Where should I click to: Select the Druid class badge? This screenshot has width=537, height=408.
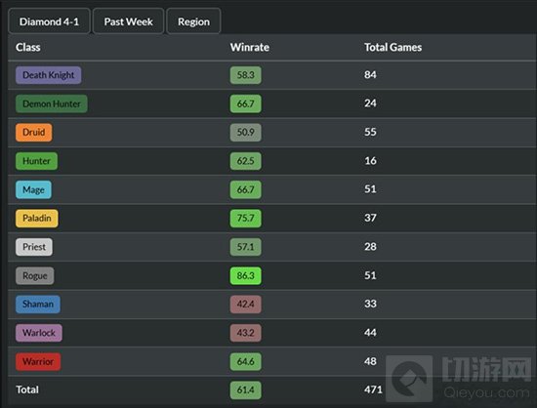[x=34, y=132]
